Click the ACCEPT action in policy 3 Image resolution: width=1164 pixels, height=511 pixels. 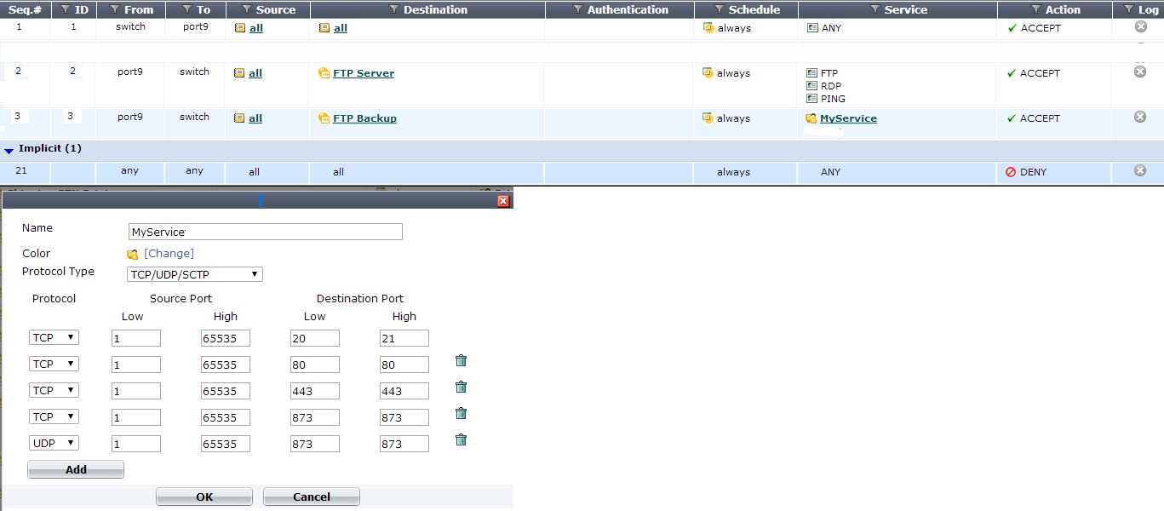1040,118
